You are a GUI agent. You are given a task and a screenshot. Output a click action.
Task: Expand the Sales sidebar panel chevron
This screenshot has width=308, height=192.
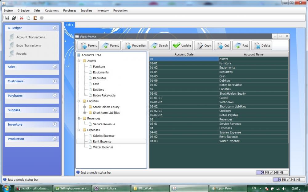[x=55, y=67]
